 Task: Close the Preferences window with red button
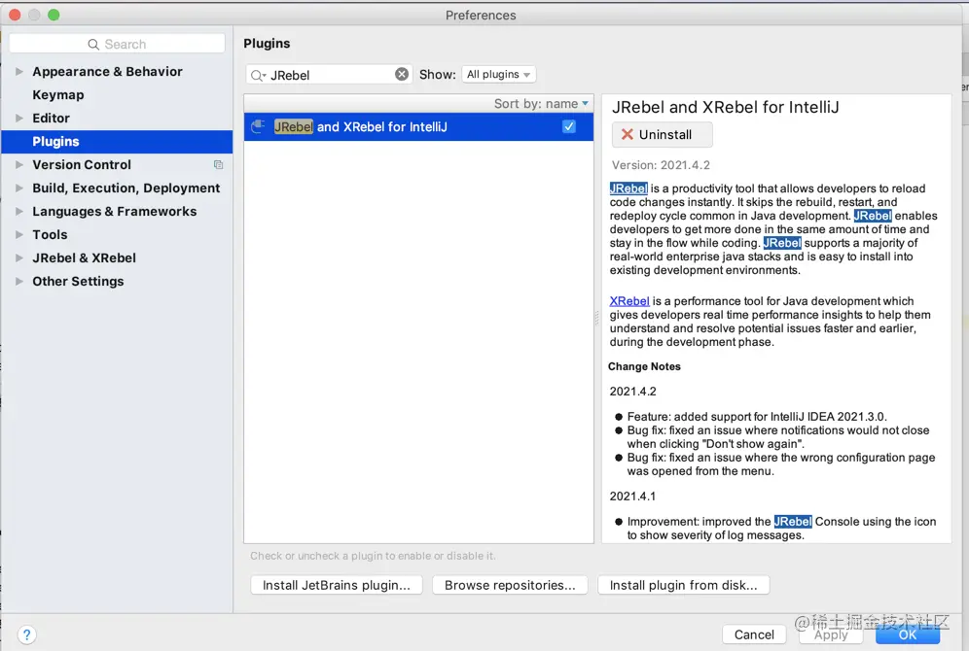tap(15, 15)
